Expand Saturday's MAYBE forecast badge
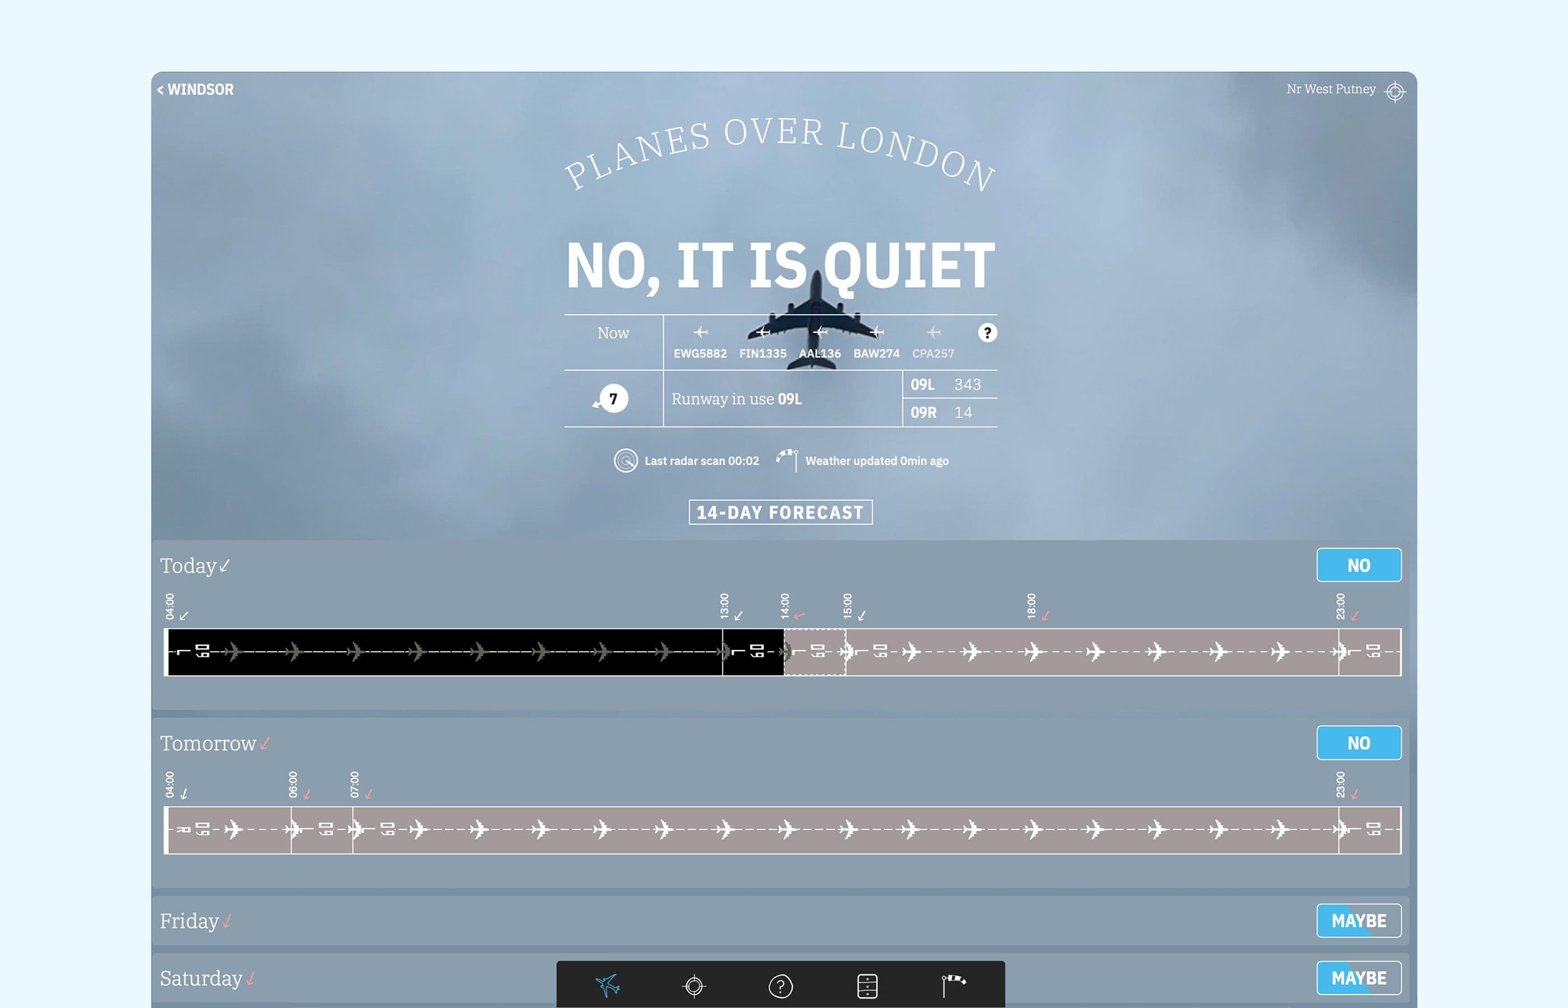 pyautogui.click(x=1358, y=977)
